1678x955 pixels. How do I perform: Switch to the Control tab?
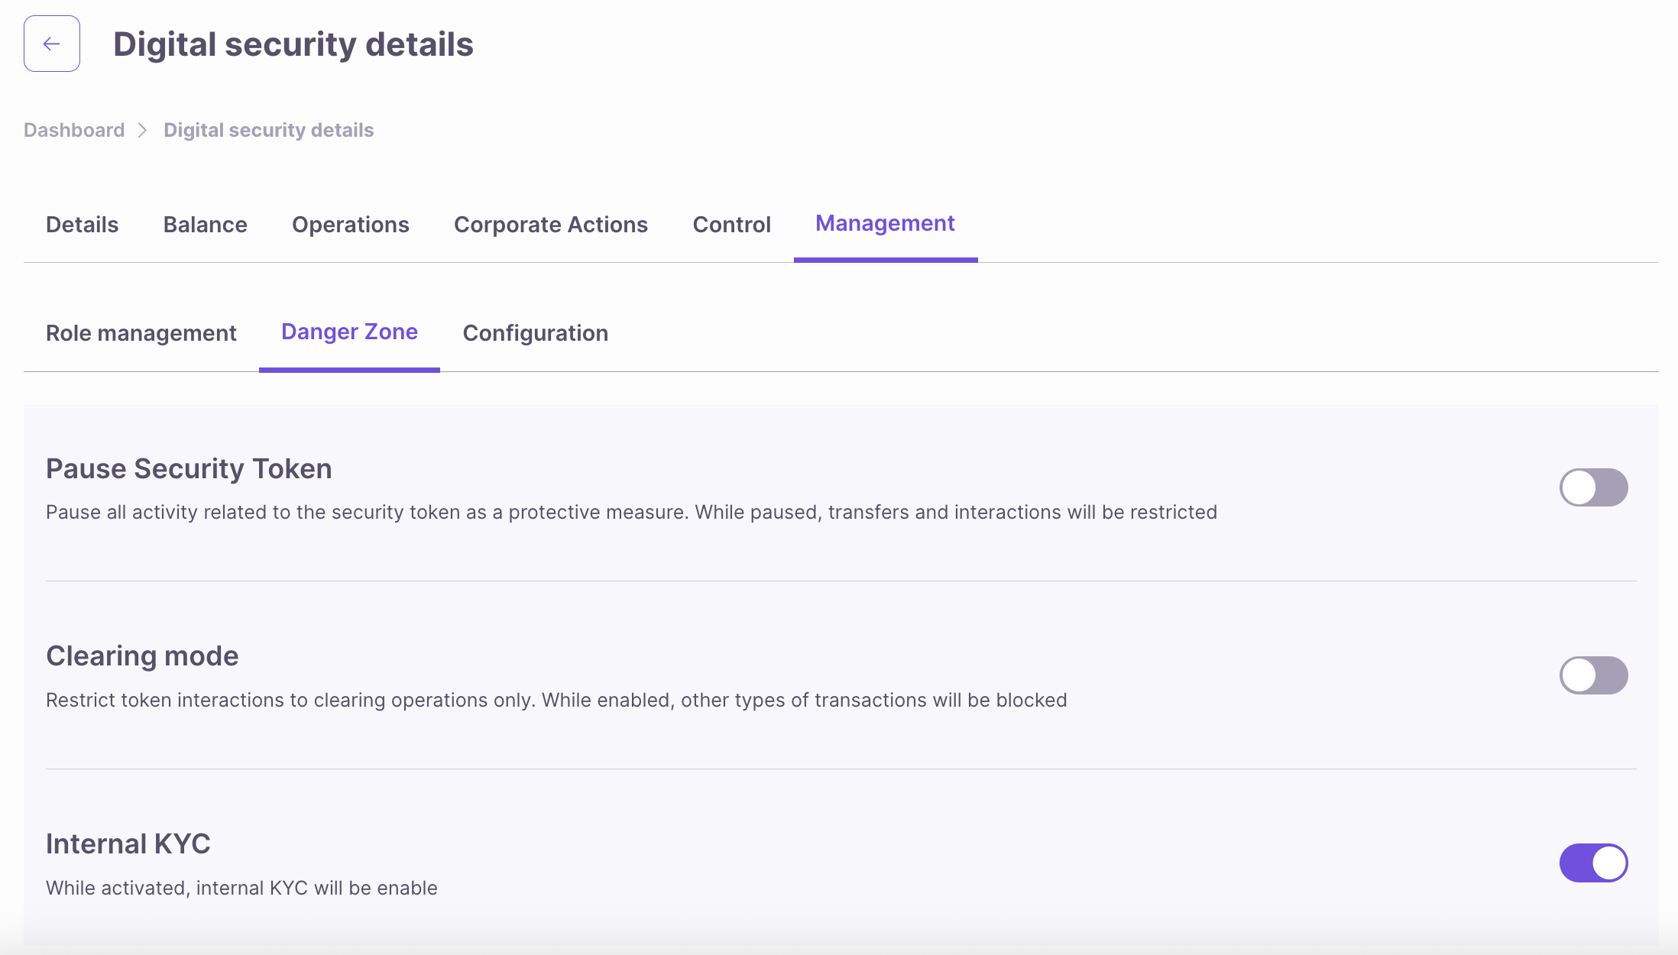pyautogui.click(x=731, y=225)
